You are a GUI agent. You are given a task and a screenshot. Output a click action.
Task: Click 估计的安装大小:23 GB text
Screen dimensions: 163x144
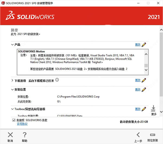click(x=134, y=122)
